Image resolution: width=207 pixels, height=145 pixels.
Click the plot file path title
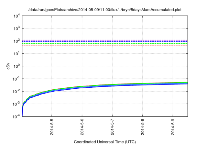(x=105, y=9)
